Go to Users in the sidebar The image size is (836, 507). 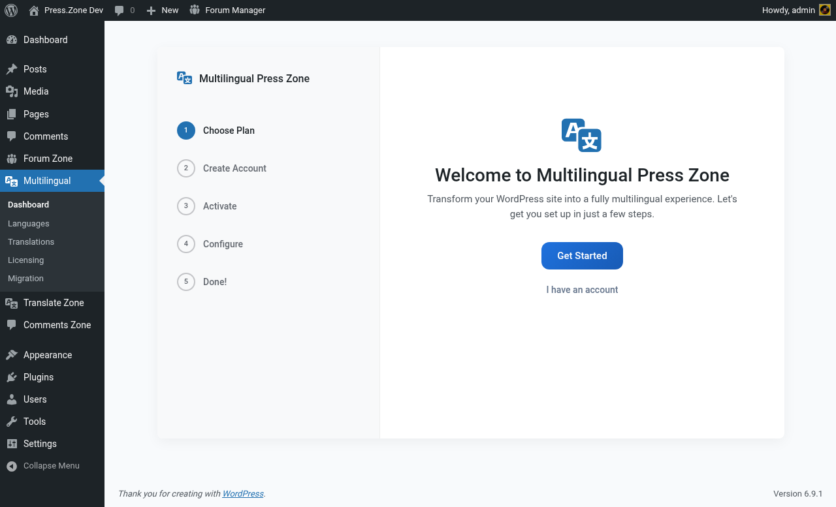pos(52,399)
